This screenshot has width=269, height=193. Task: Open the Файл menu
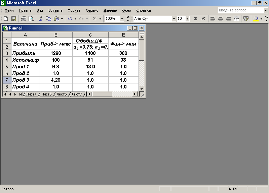click(x=9, y=11)
